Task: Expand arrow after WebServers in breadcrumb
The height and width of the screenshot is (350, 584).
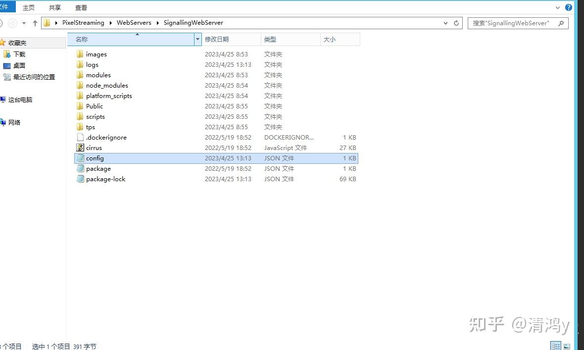Action: (157, 23)
